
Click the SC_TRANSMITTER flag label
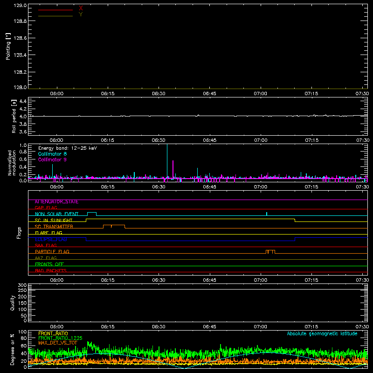pos(54,227)
